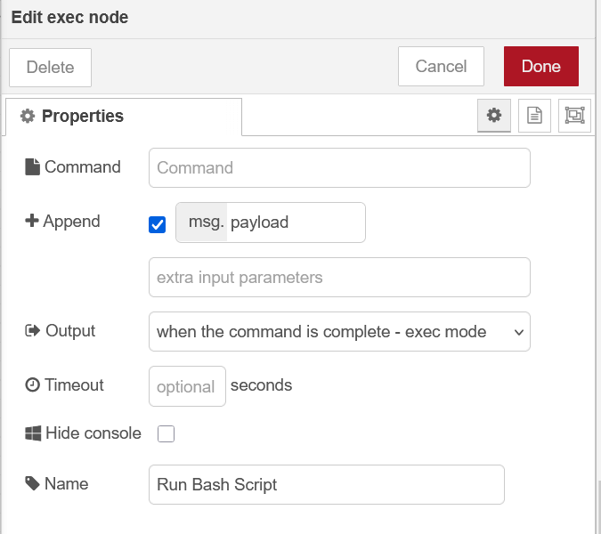Open node appearance settings icon

point(574,116)
